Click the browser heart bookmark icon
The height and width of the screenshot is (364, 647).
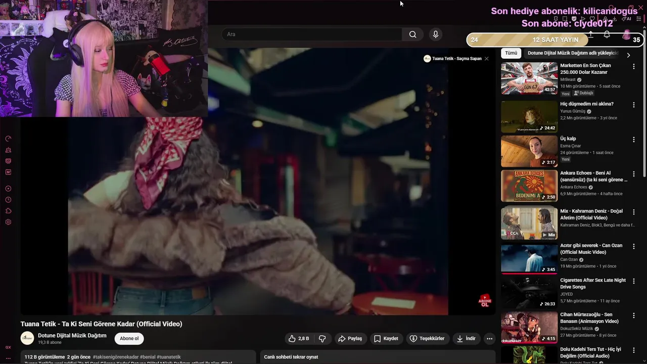[592, 18]
